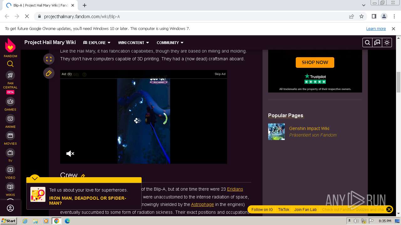Show hidden system tray icons
The width and height of the screenshot is (401, 225).
click(x=349, y=221)
